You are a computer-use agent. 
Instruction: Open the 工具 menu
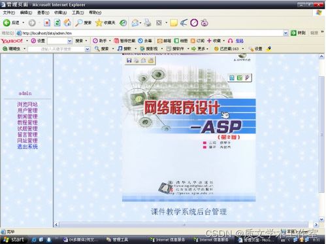78,12
